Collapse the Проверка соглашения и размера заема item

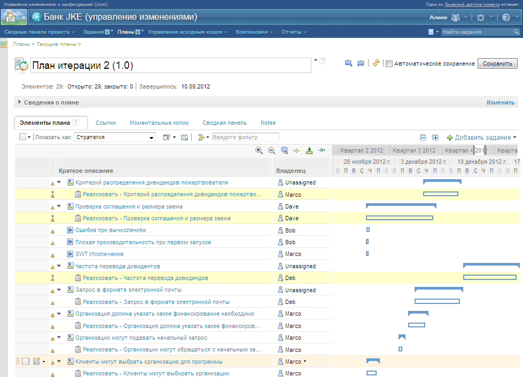click(x=59, y=206)
